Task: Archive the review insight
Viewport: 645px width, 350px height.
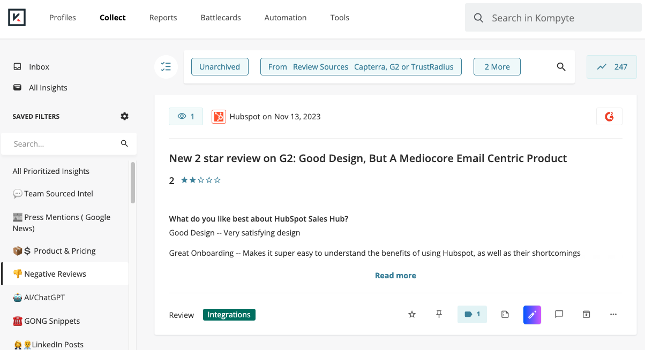Action: pos(586,315)
